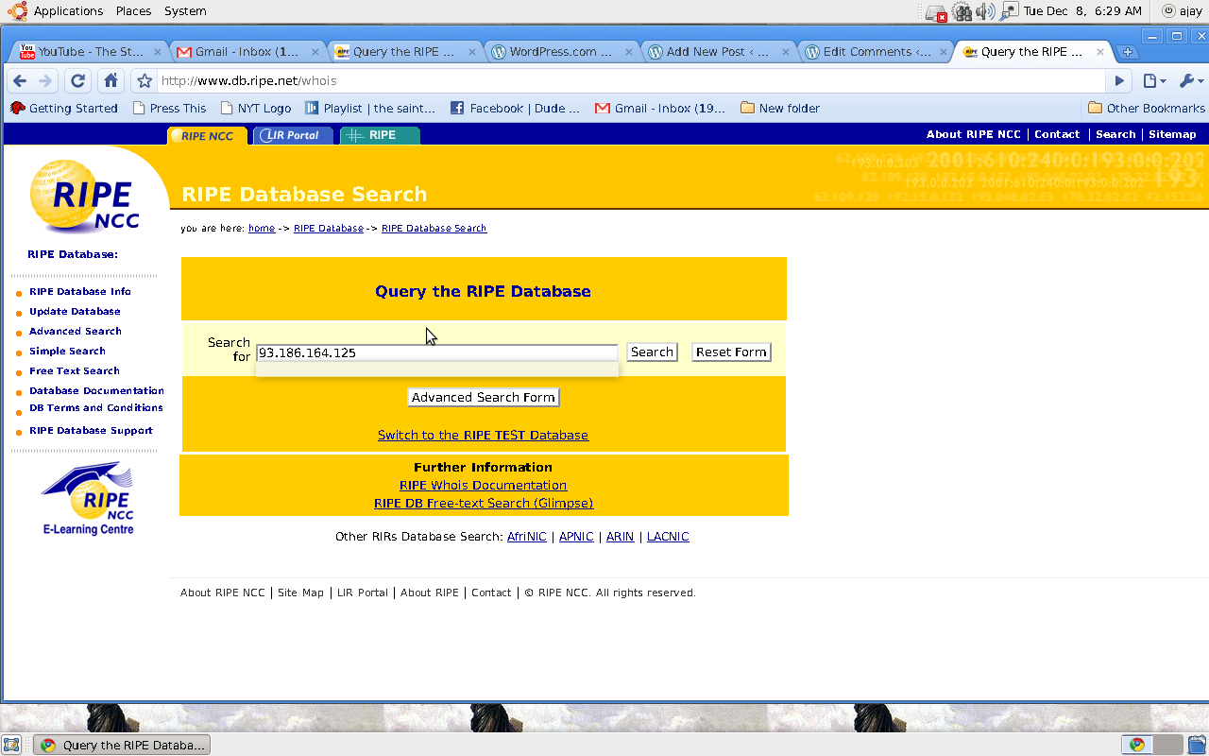
Task: Go to the browser Home page icon
Action: (111, 81)
